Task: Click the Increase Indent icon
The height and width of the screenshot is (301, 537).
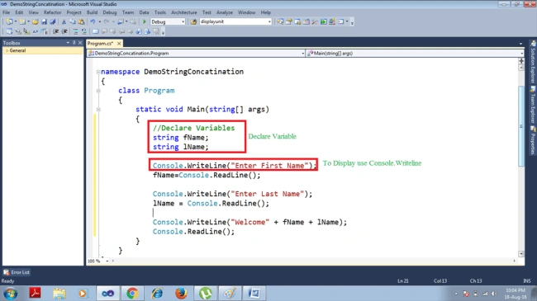Action: click(64, 31)
